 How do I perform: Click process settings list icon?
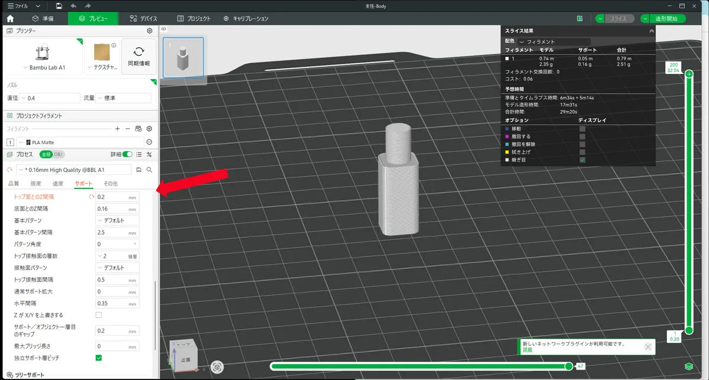[x=139, y=154]
